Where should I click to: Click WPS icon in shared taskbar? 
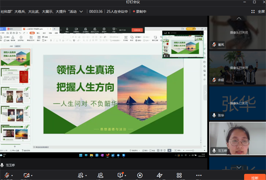[x=108, y=155]
